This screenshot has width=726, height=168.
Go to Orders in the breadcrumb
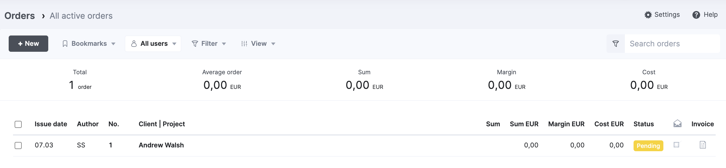20,16
